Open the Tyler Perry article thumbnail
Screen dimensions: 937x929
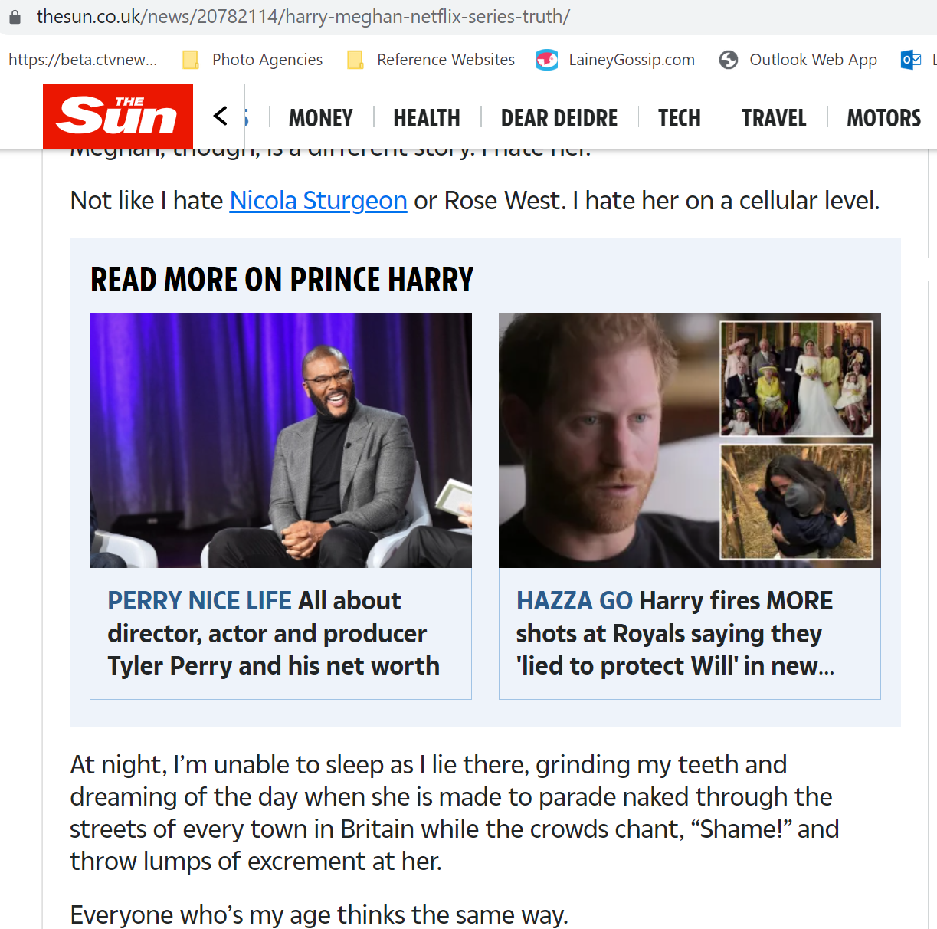coord(280,440)
